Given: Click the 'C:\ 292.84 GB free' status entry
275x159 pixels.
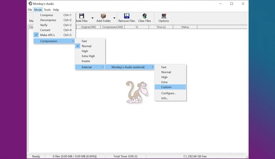Looking at the screenshot, I should [195, 156].
